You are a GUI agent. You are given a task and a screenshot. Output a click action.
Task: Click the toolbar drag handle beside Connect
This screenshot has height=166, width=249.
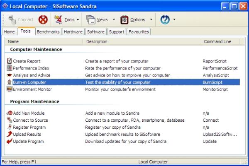tap(3, 19)
